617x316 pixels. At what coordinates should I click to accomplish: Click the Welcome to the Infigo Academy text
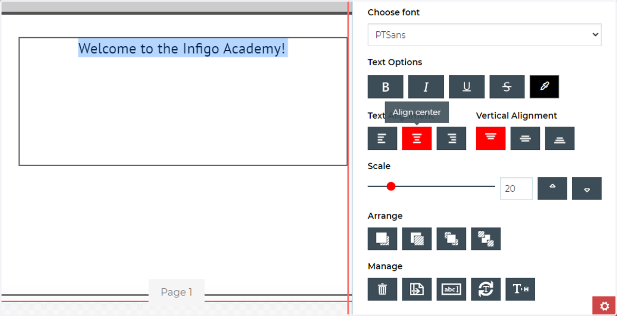tap(182, 49)
